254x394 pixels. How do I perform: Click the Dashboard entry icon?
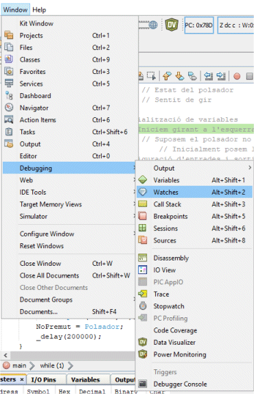coord(9,95)
